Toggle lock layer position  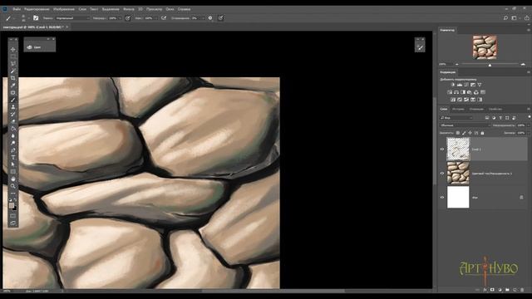tap(470, 133)
